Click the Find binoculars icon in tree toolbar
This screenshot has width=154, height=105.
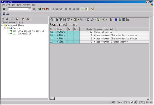(12, 19)
